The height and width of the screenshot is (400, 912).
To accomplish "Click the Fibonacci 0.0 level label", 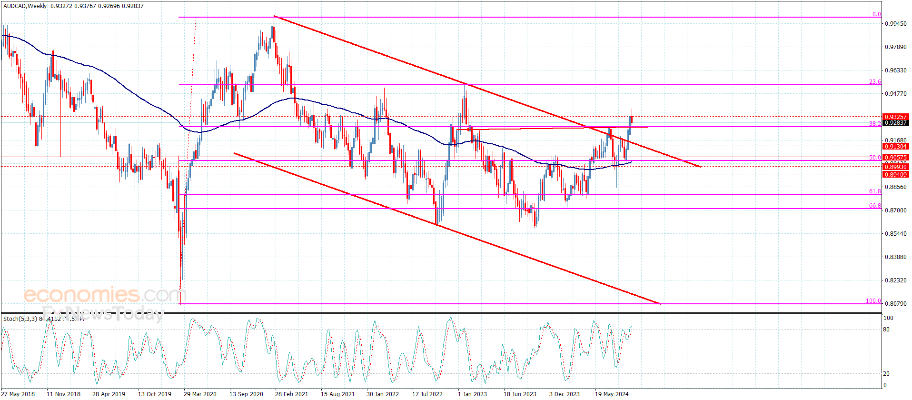I will click(x=876, y=14).
